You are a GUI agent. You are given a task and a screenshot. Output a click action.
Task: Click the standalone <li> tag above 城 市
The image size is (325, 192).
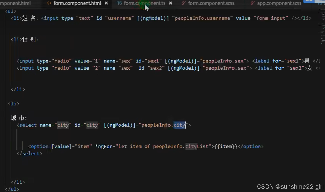(x=13, y=104)
